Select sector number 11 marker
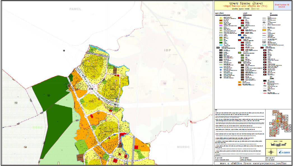The image size is (293, 166). point(94,77)
